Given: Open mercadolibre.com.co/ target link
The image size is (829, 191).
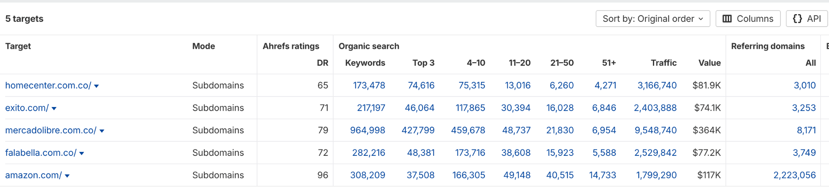Looking at the screenshot, I should (51, 130).
